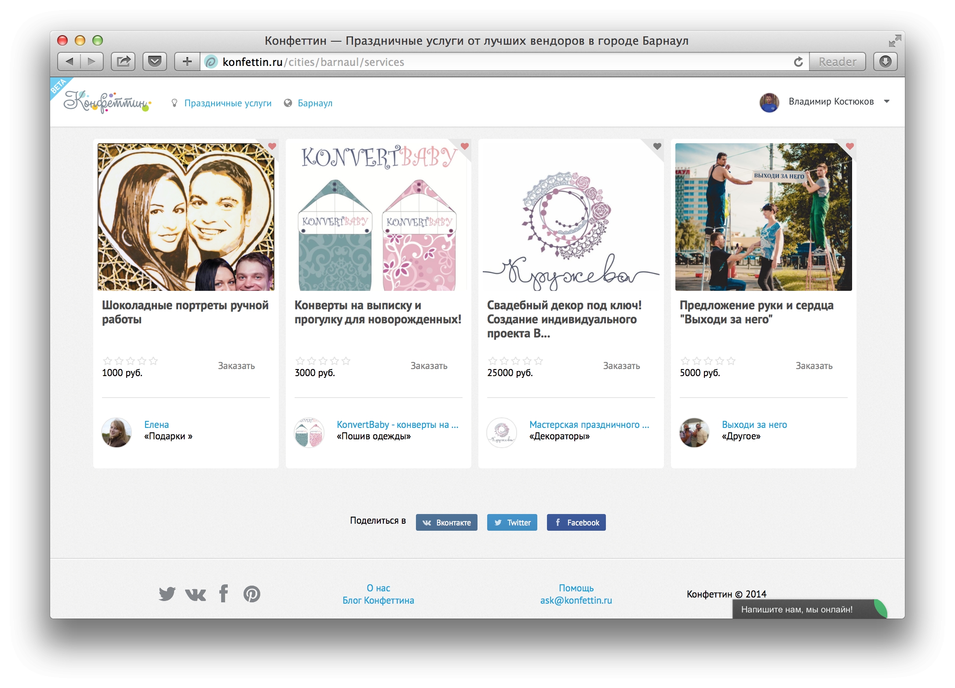Click Мастерская праздничного vendor avatar
This screenshot has height=688, width=955.
tap(502, 433)
